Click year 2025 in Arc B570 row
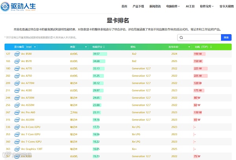Screen dimensions: 236x160 [174, 61]
